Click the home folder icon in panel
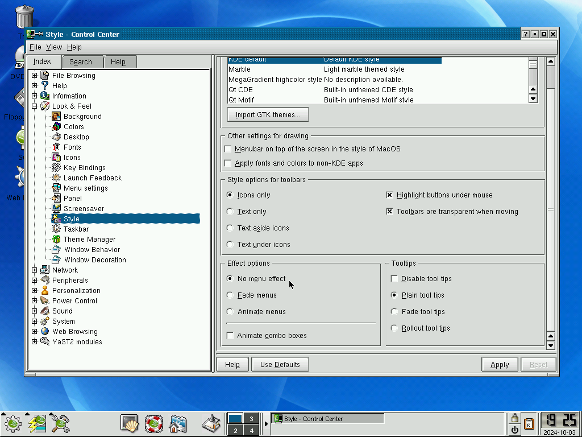Image resolution: width=582 pixels, height=437 pixels. click(178, 423)
